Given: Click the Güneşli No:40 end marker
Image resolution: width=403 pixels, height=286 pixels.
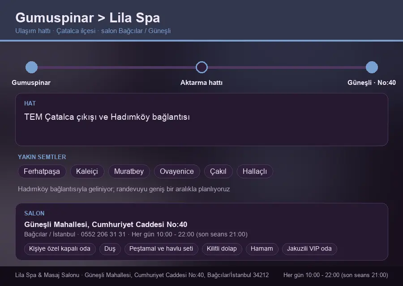Looking at the screenshot, I should [x=372, y=67].
